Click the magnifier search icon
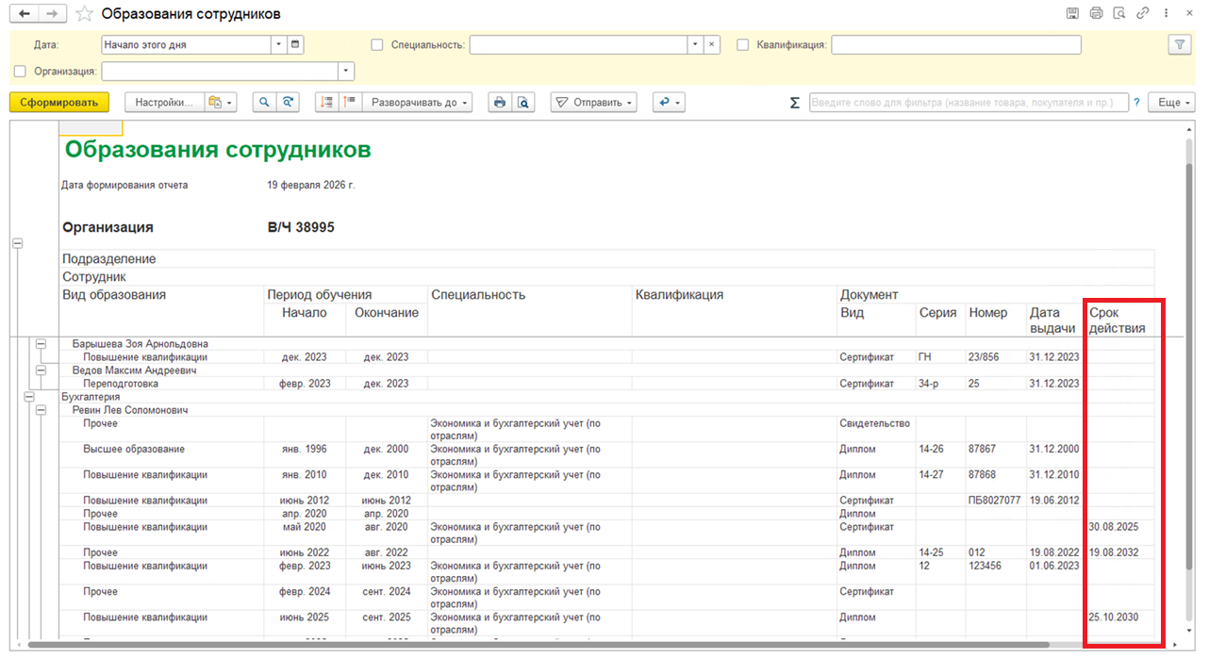The image size is (1209, 658). tap(264, 103)
